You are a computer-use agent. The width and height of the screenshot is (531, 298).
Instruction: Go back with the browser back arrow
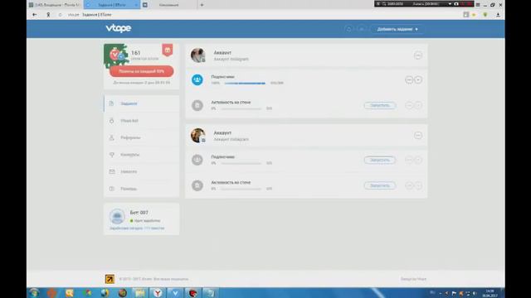point(34,15)
